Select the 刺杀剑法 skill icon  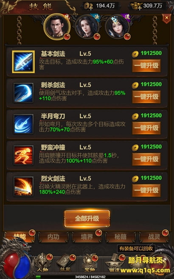point(23,93)
